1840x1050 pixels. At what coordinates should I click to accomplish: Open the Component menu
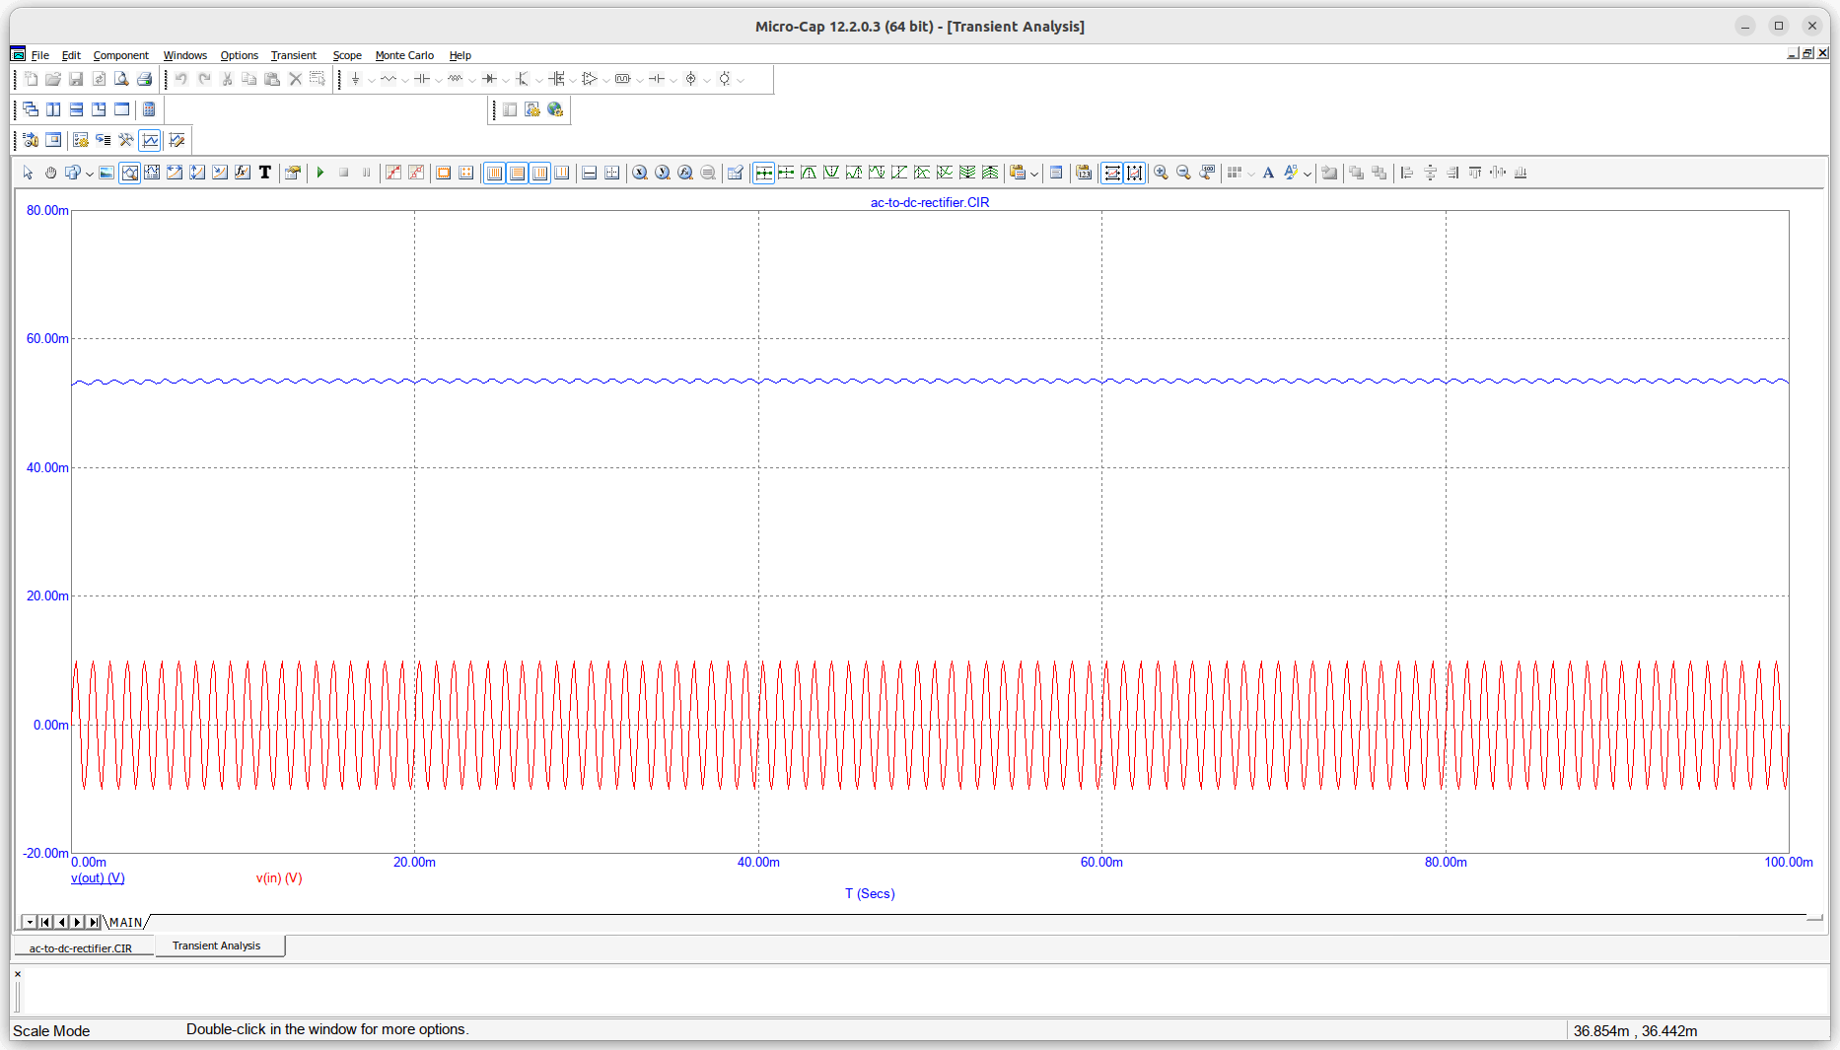[x=120, y=55]
